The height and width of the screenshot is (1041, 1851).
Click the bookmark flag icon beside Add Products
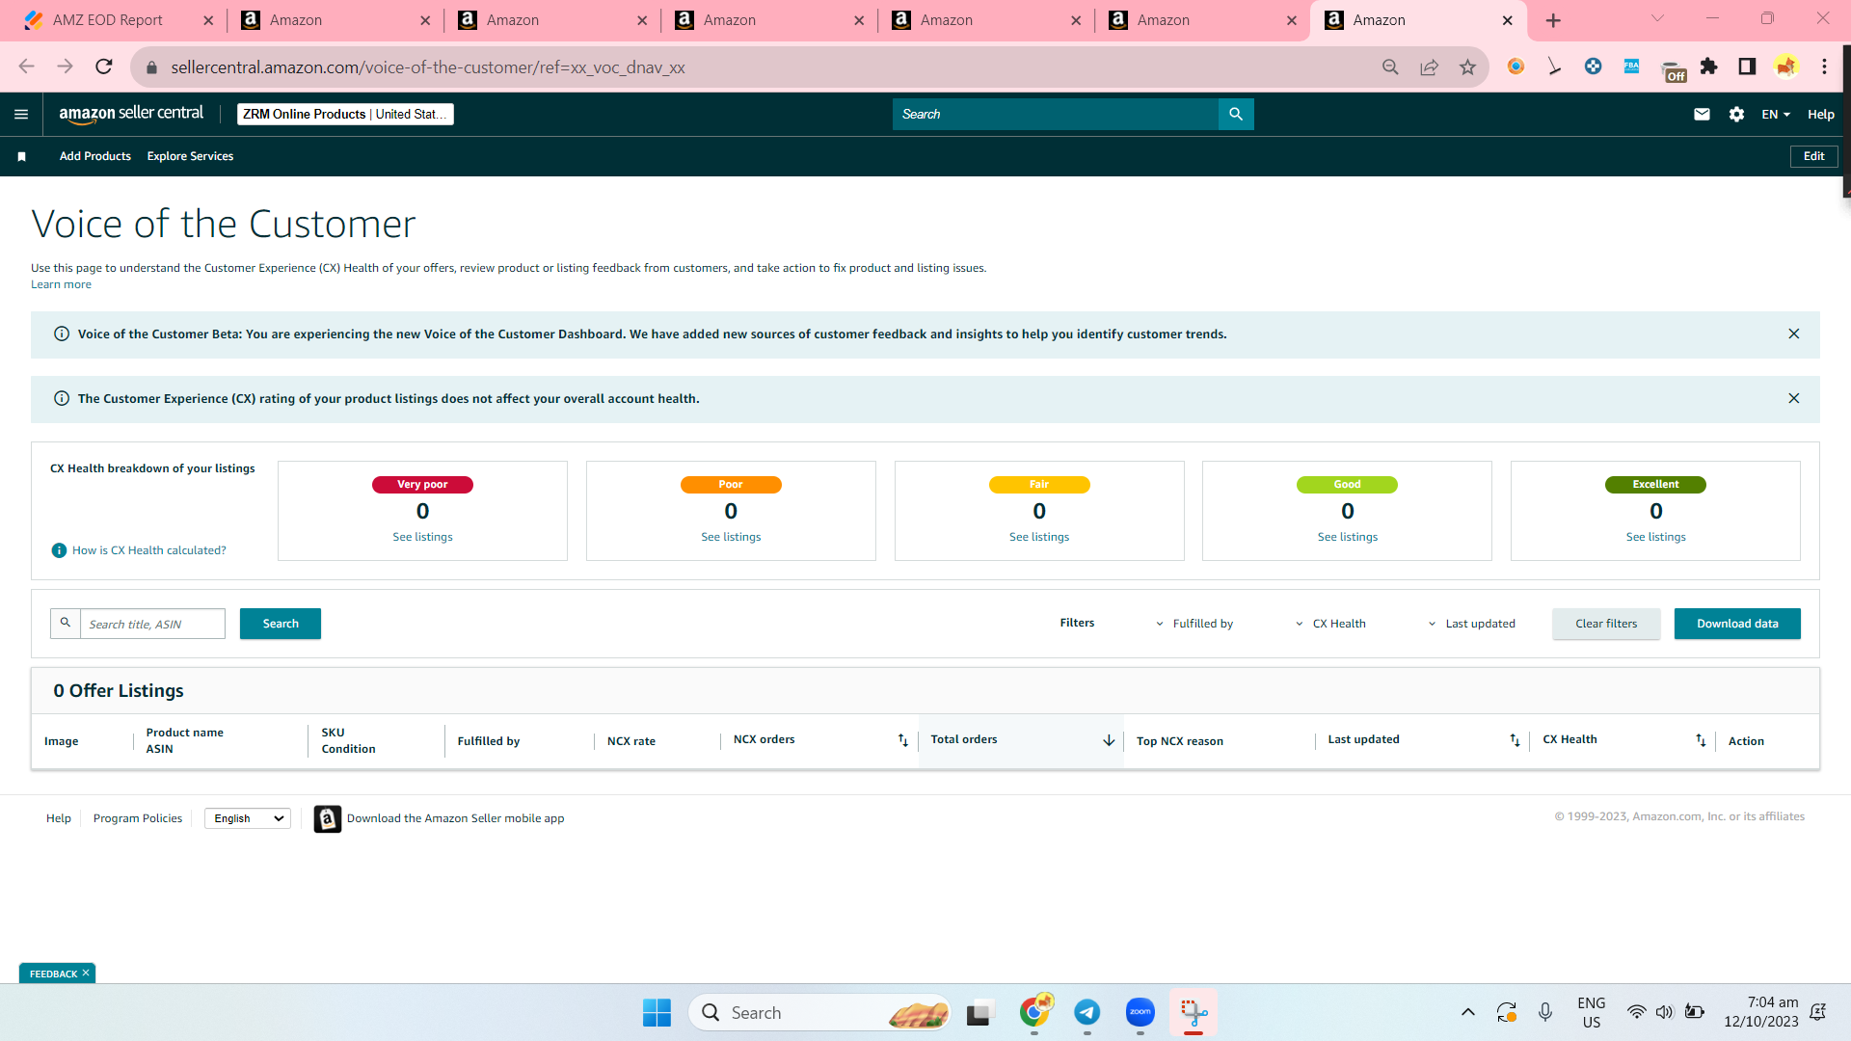(21, 156)
